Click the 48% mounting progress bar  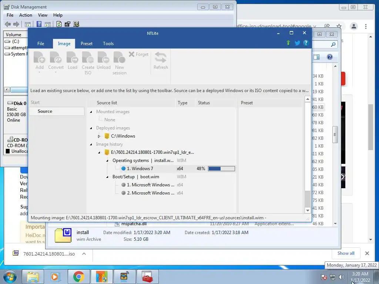click(221, 169)
